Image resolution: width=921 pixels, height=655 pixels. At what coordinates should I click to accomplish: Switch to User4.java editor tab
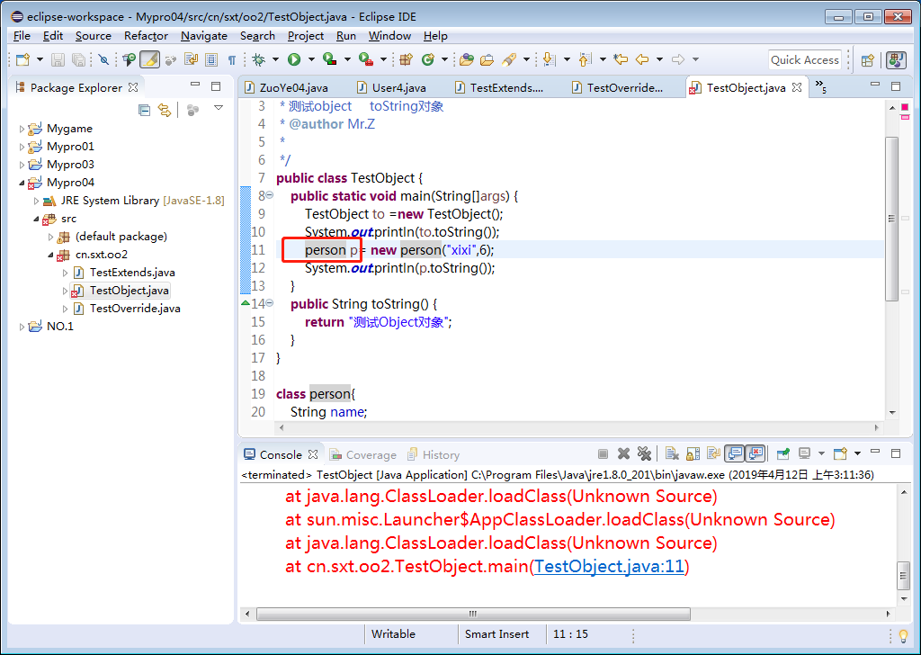[x=392, y=87]
